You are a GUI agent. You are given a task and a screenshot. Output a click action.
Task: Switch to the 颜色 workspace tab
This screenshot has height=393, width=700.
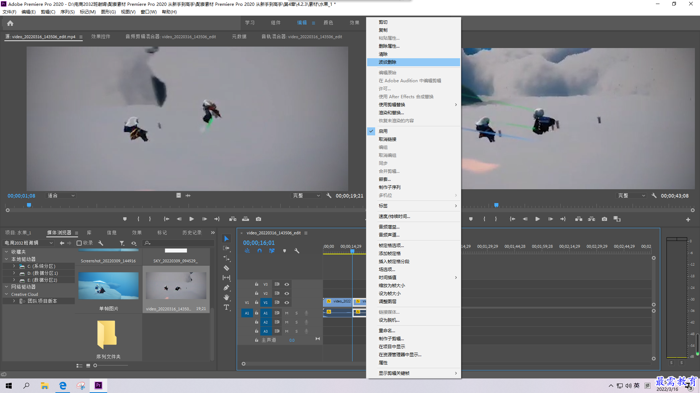(x=328, y=23)
